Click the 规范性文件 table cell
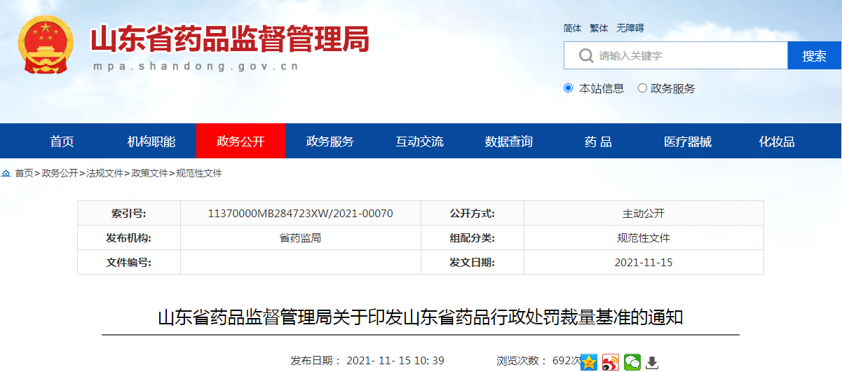The height and width of the screenshot is (372, 842). click(x=644, y=237)
